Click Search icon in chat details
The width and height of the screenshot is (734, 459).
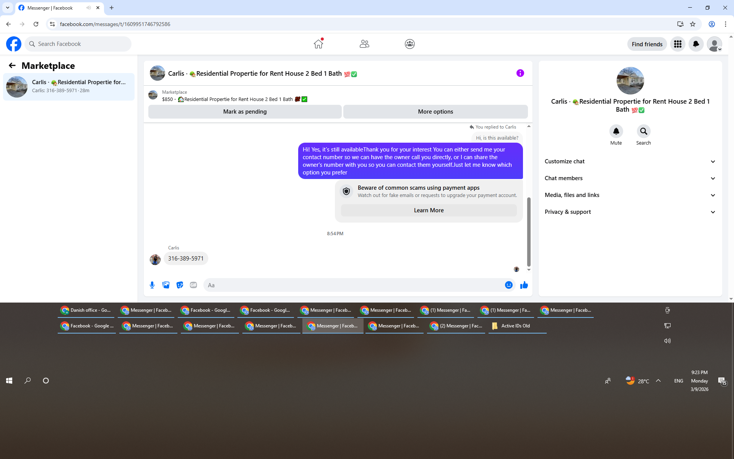click(643, 131)
